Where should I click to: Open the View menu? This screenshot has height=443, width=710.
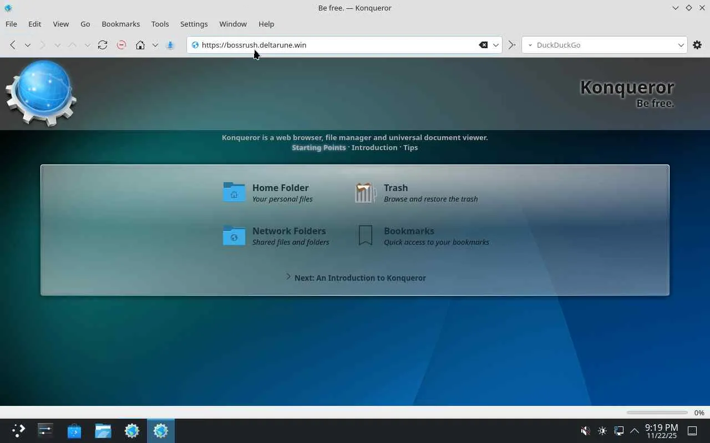click(60, 24)
